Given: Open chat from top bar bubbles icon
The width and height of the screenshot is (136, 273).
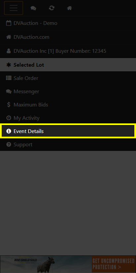Looking at the screenshot, I should (33, 8).
